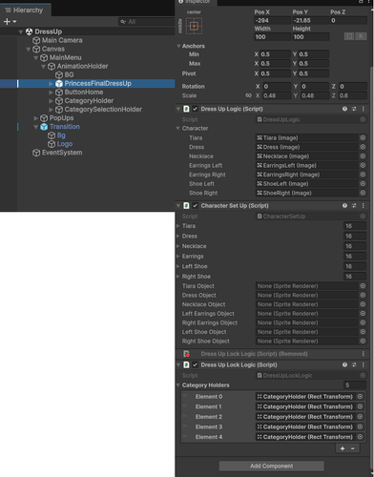Open removed Dress Up Lock Logic options
This screenshot has height=477, width=374.
pyautogui.click(x=363, y=354)
